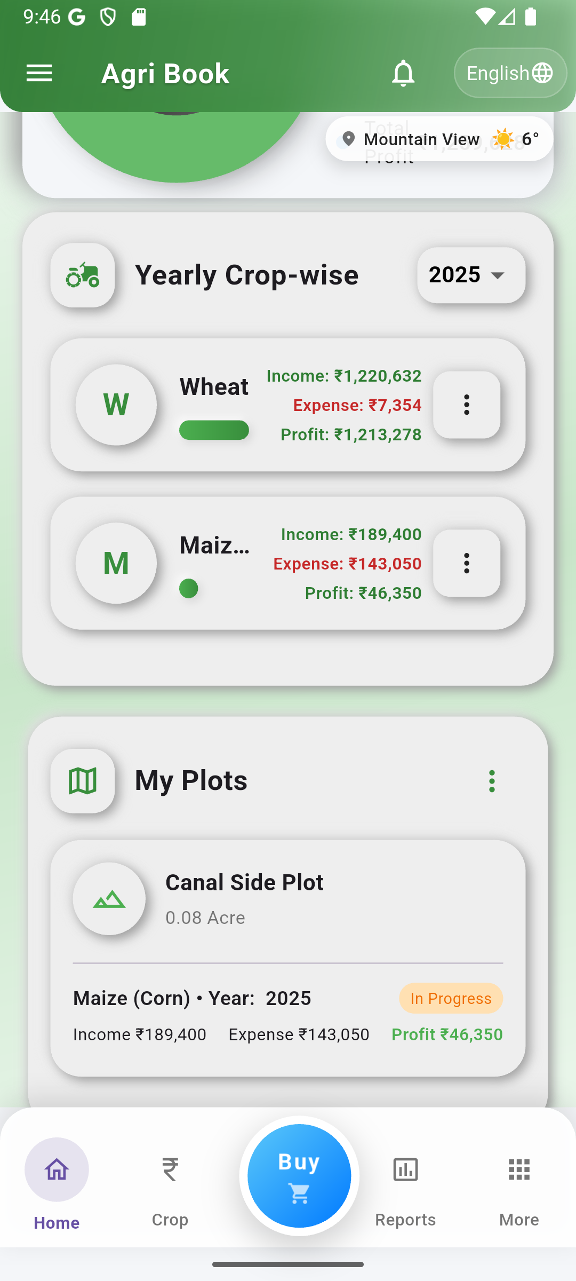The width and height of the screenshot is (576, 1281).
Task: Open the My Plots overflow menu
Action: point(492,781)
